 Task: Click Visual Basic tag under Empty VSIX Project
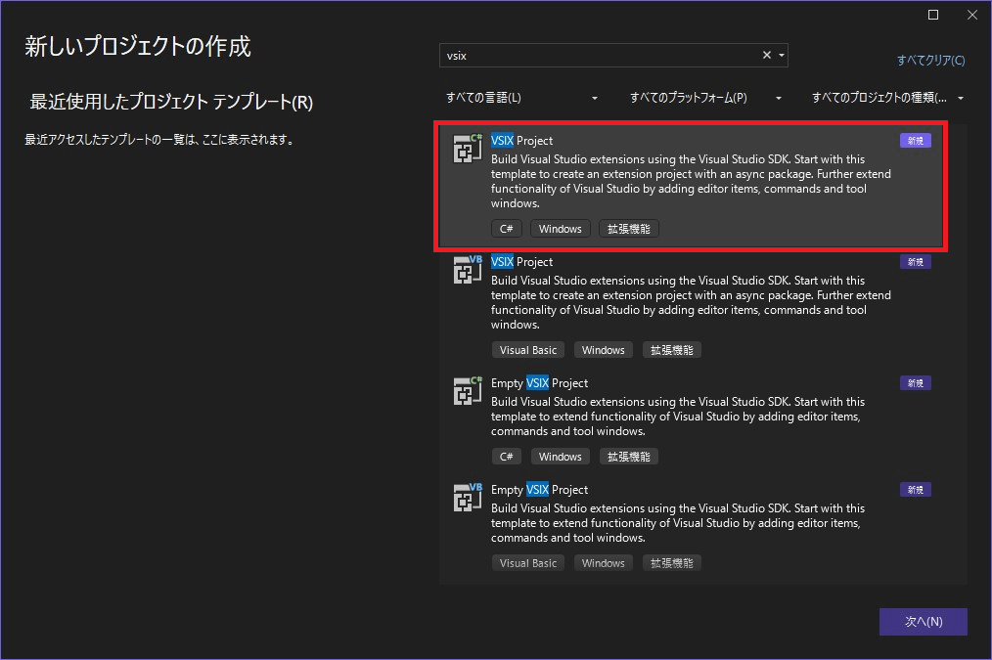528,562
